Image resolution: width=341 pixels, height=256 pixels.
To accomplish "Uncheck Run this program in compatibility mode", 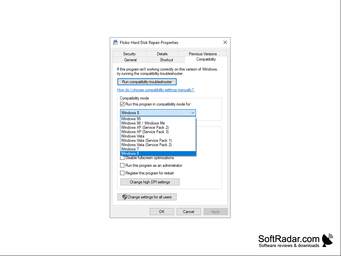I will click(x=122, y=104).
